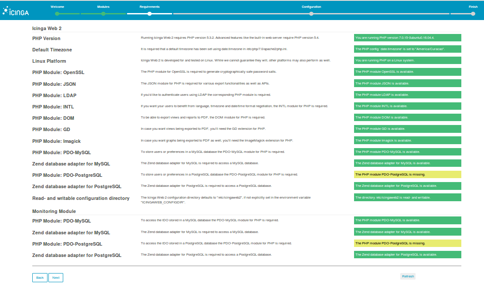
Task: Click the date.timezone America/Curacao status
Action: point(407,49)
